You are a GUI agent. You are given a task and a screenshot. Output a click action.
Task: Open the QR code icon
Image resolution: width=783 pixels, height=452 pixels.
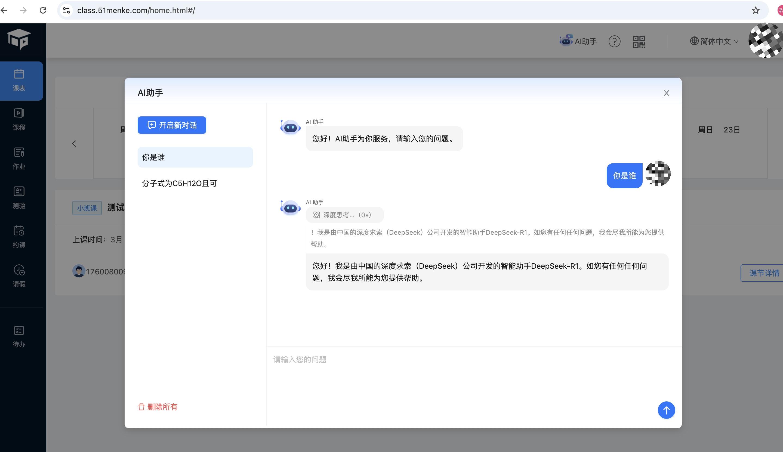pos(639,41)
